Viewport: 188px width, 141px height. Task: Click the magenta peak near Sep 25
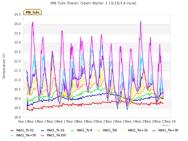click(x=141, y=21)
